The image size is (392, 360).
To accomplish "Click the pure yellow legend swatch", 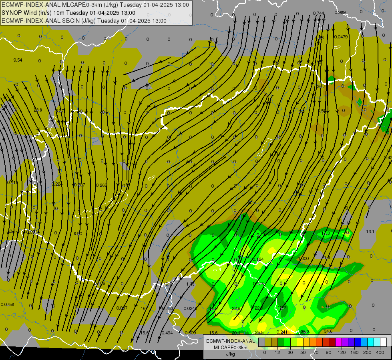I will [x=300, y=342].
